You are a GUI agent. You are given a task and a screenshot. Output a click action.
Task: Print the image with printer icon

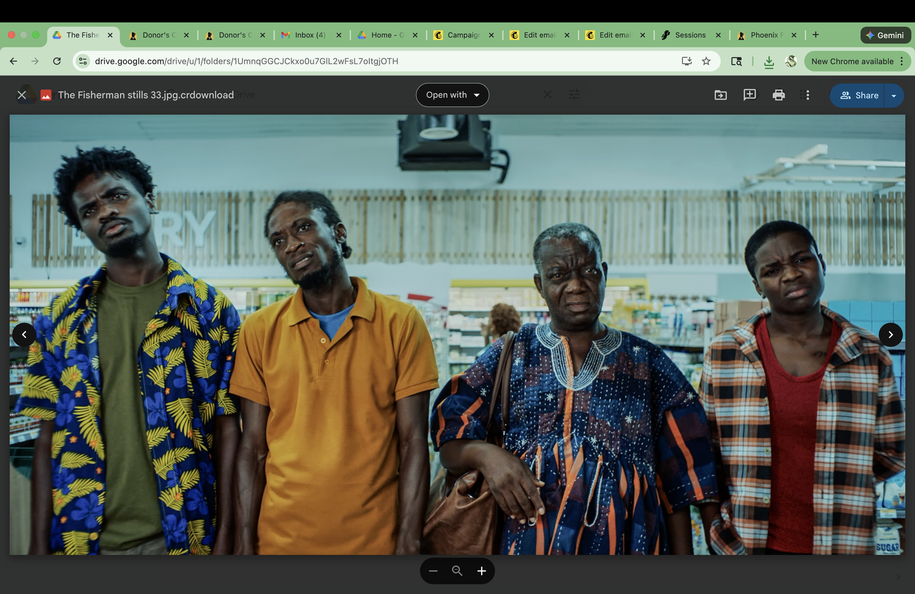point(778,95)
